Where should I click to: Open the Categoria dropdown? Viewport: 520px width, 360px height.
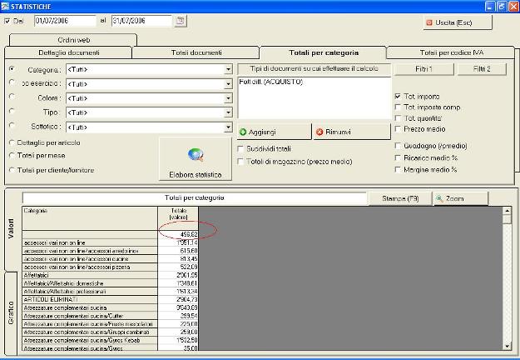pos(228,69)
